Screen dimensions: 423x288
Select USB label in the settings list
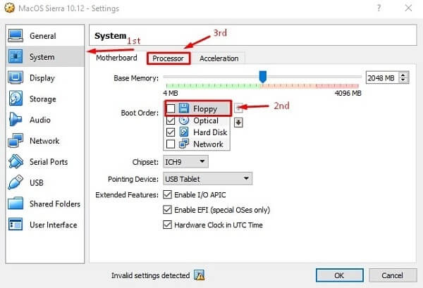tap(37, 182)
